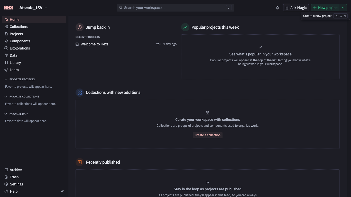Click the notifications bell icon
The width and height of the screenshot is (351, 197).
pyautogui.click(x=278, y=8)
